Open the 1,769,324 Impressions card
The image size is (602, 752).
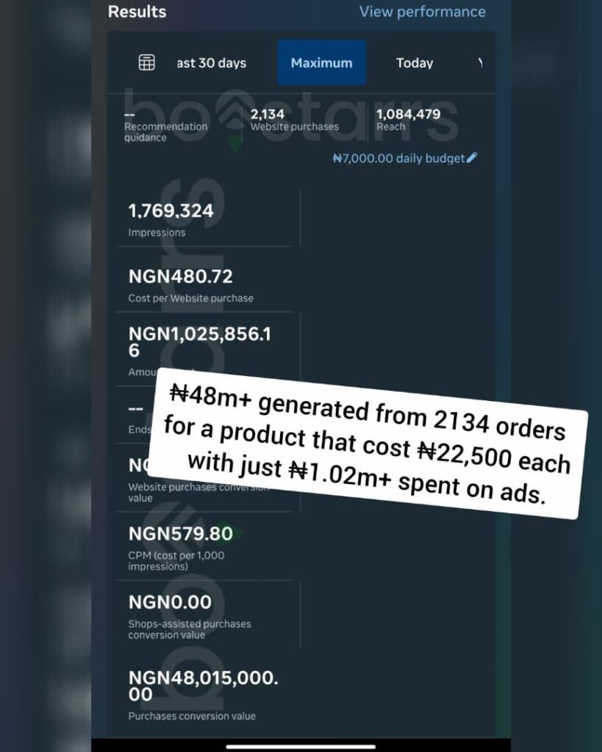coord(203,219)
